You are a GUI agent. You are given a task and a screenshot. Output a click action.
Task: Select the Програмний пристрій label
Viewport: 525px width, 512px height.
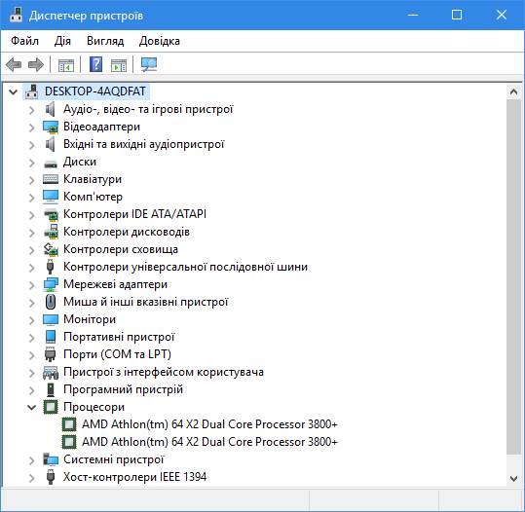pyautogui.click(x=123, y=389)
